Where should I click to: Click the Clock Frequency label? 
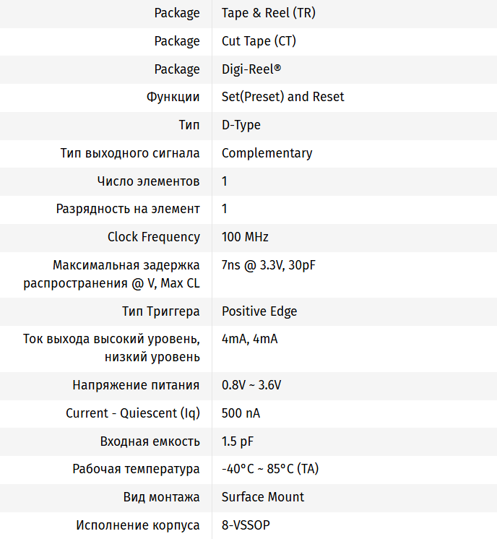click(153, 237)
